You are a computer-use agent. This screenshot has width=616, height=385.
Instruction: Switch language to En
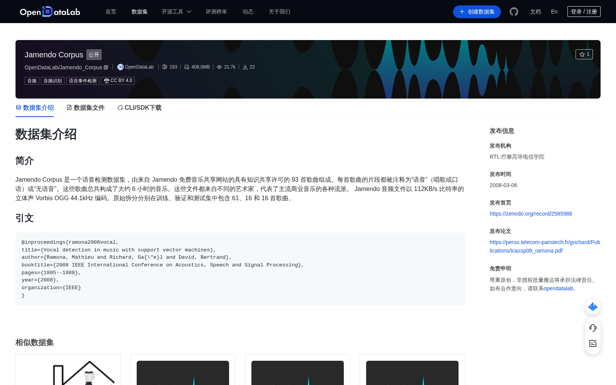pyautogui.click(x=554, y=12)
